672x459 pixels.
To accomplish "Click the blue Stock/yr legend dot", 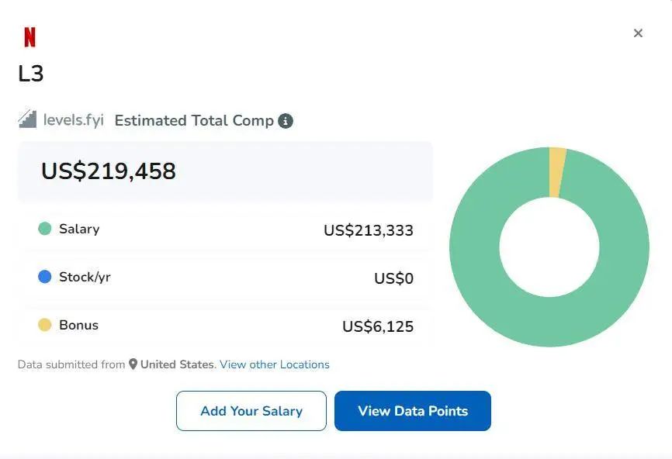I will (x=45, y=277).
